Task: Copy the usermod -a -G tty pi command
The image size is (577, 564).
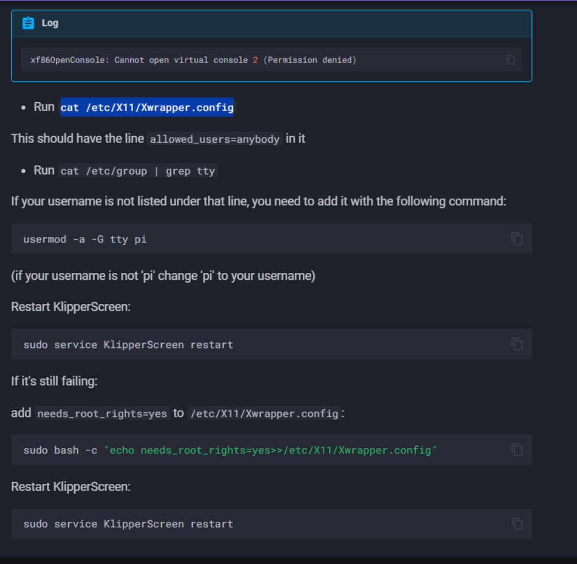Action: (517, 239)
